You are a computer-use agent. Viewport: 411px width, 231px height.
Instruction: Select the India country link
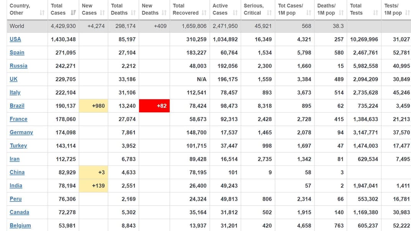[16, 185]
